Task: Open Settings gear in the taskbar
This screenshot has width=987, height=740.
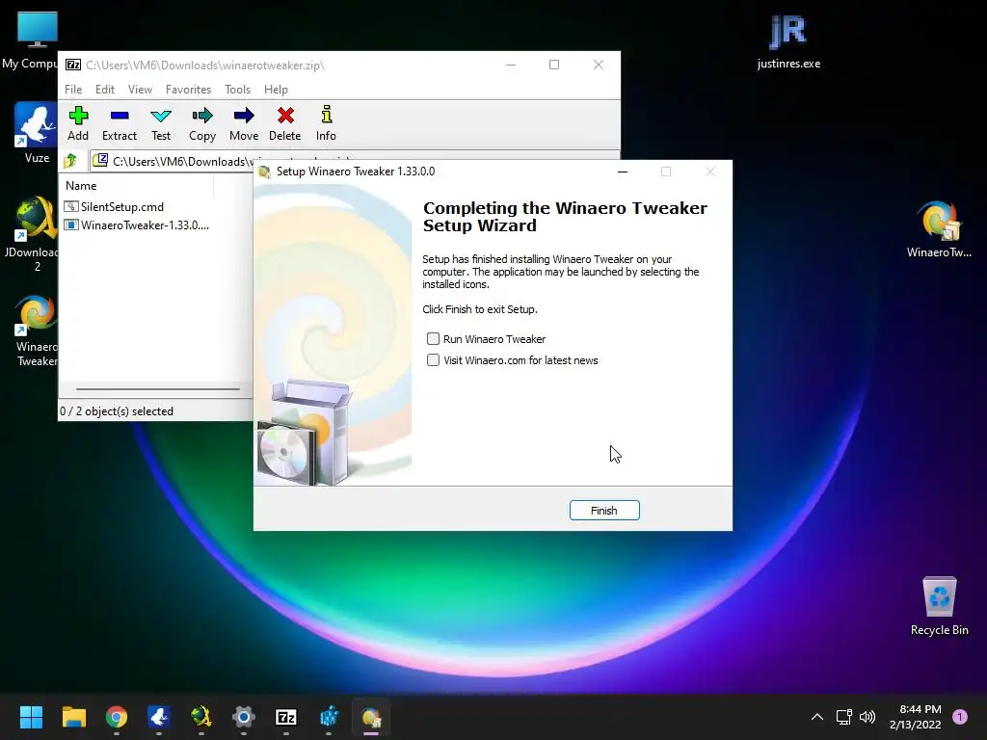Action: [244, 717]
